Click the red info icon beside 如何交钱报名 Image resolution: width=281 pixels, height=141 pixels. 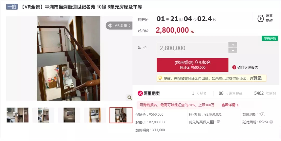(234, 67)
